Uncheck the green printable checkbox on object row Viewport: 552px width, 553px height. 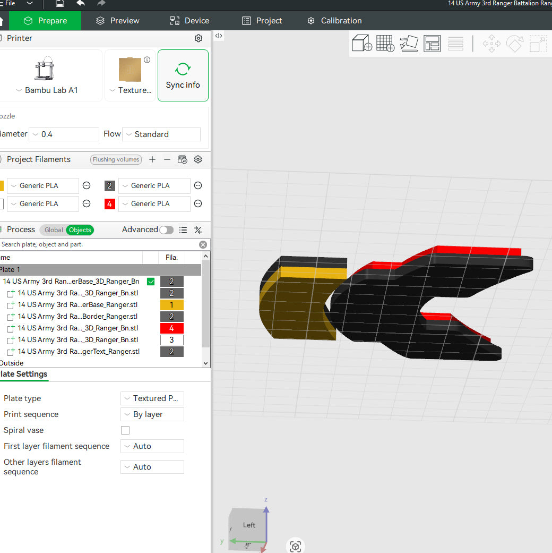click(151, 282)
